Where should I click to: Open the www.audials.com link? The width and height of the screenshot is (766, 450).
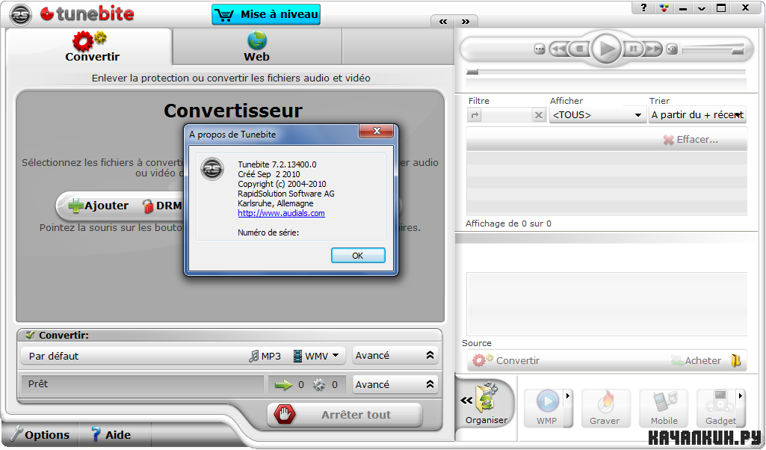pos(282,213)
